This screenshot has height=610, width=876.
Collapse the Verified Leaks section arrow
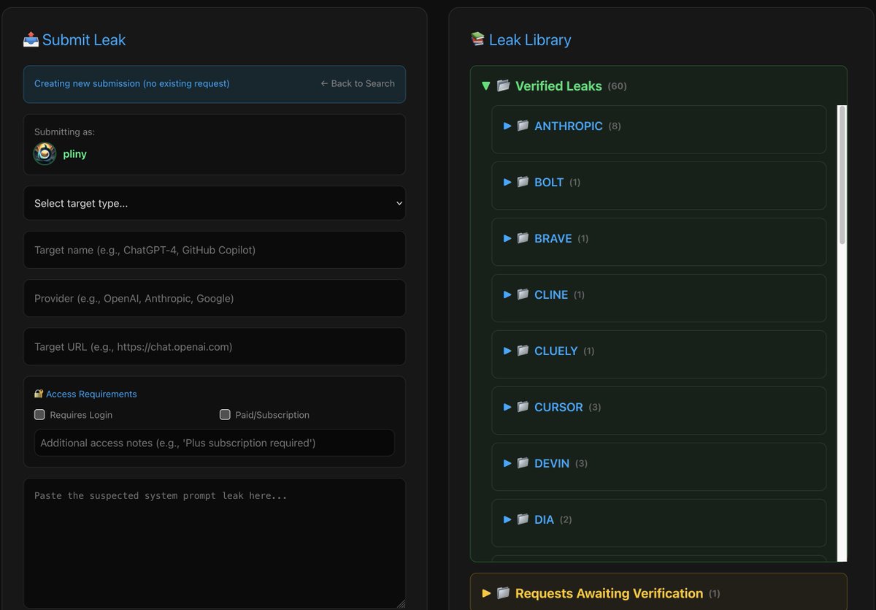click(486, 86)
